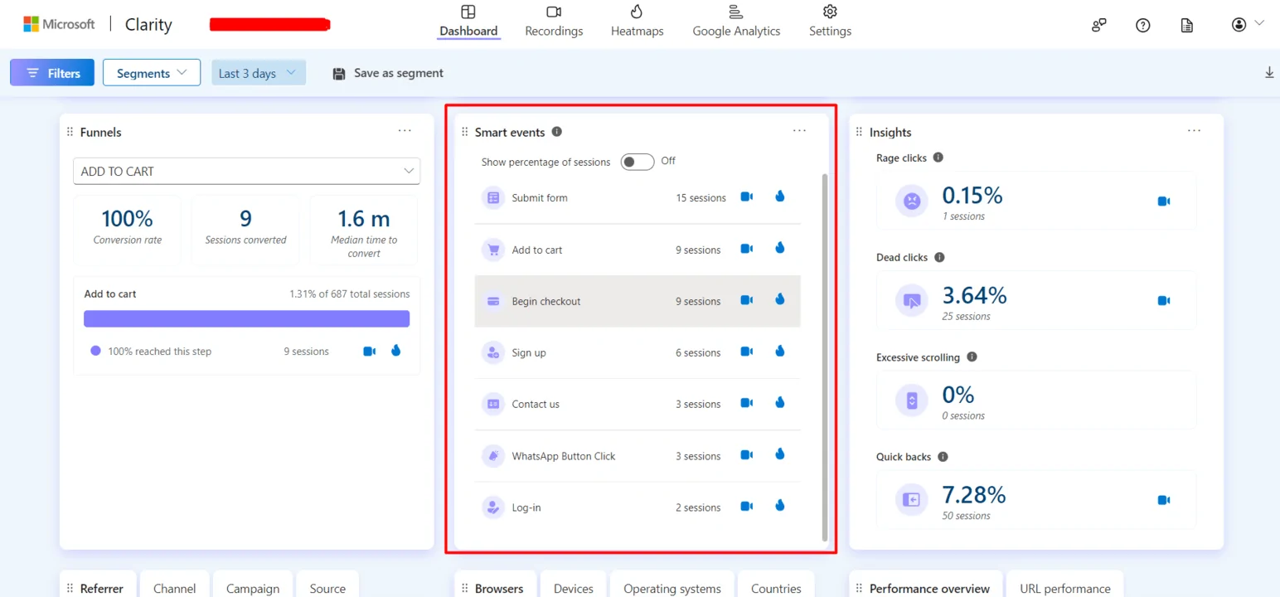Open the account profile menu
The width and height of the screenshot is (1280, 597).
pos(1246,25)
